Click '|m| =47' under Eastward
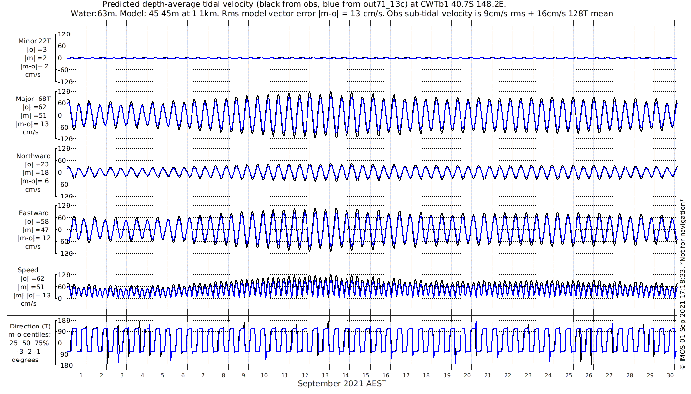Screen dimensions: 691x394 pos(37,230)
